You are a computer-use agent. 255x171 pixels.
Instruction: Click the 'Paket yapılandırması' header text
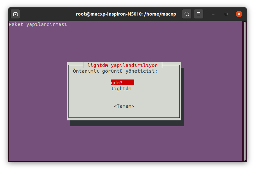pos(38,24)
